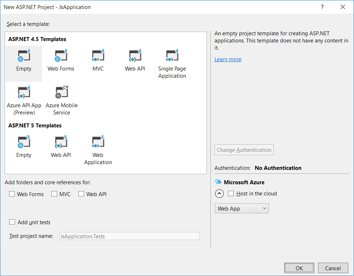354x276 pixels.
Task: Click the 'Select a template:' label
Action: coord(28,24)
